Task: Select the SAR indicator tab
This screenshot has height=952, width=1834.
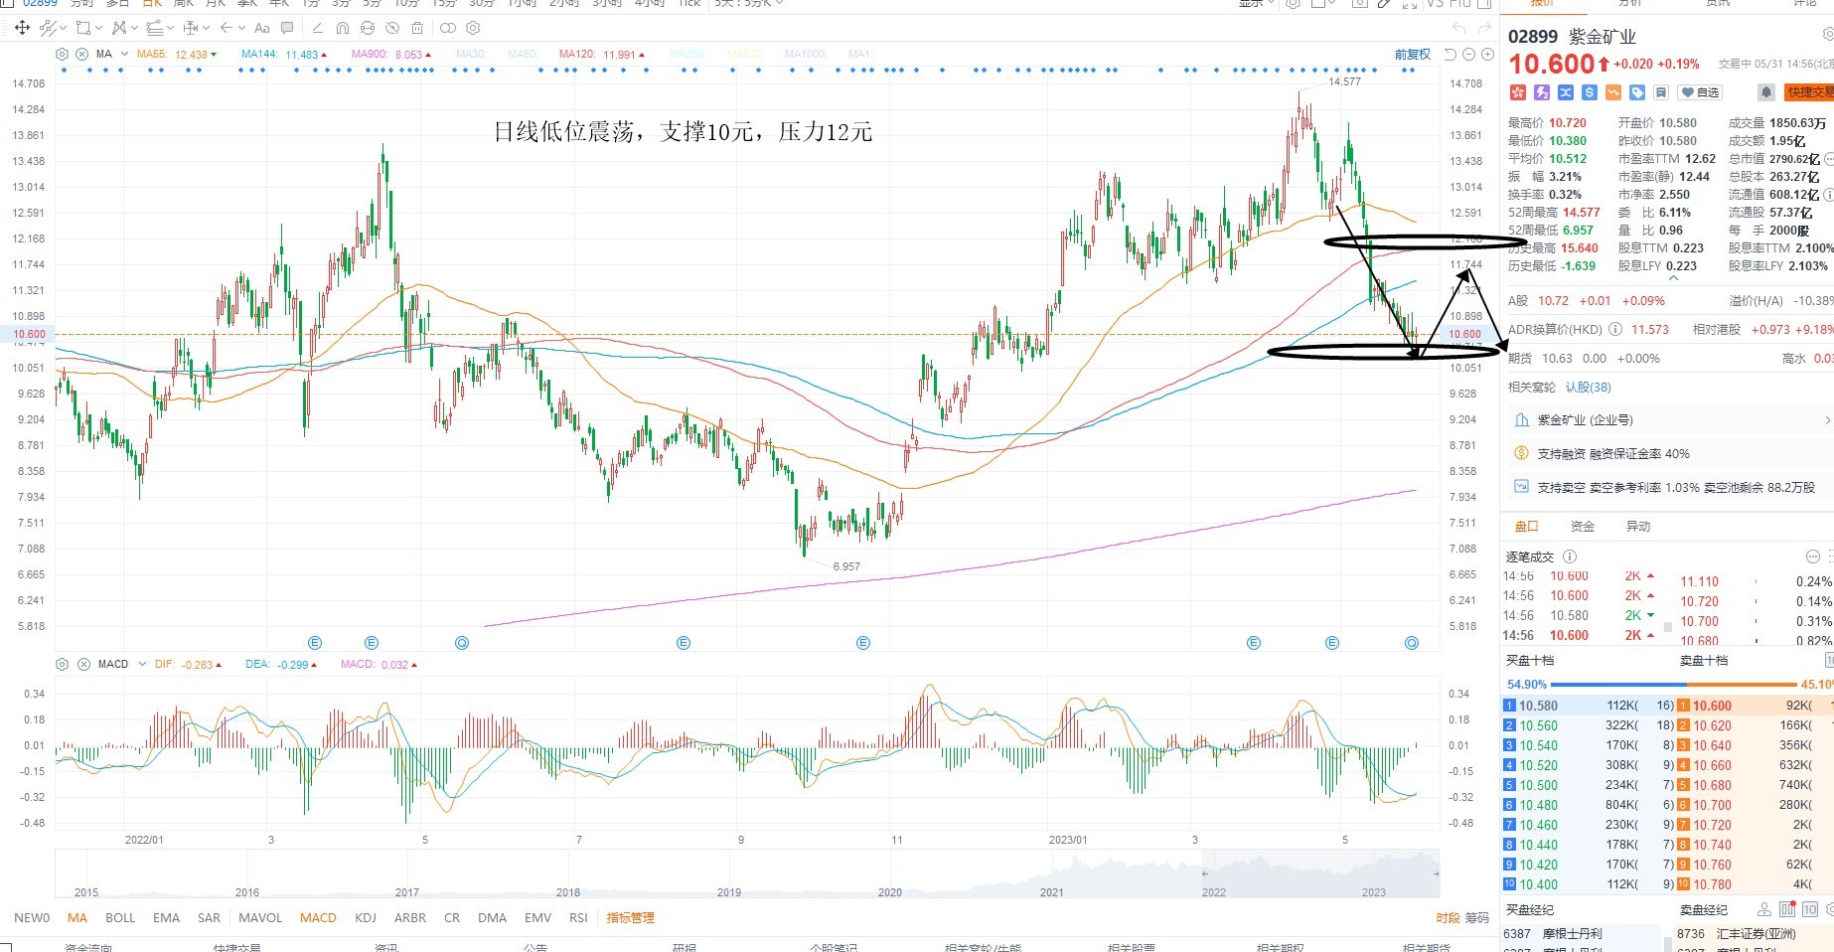Action: 209,918
